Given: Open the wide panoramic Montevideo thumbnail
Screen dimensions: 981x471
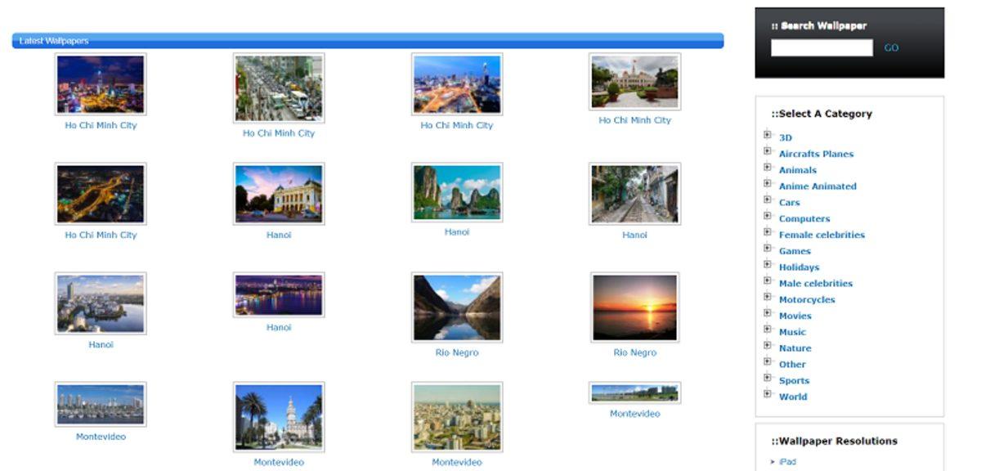Looking at the screenshot, I should (634, 393).
